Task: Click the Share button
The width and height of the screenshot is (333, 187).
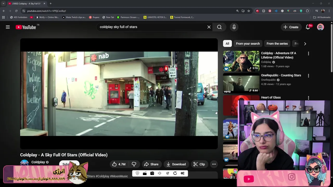Action: click(x=151, y=164)
